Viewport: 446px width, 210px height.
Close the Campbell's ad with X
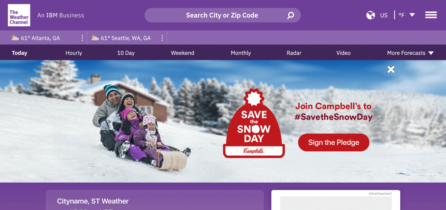[391, 69]
